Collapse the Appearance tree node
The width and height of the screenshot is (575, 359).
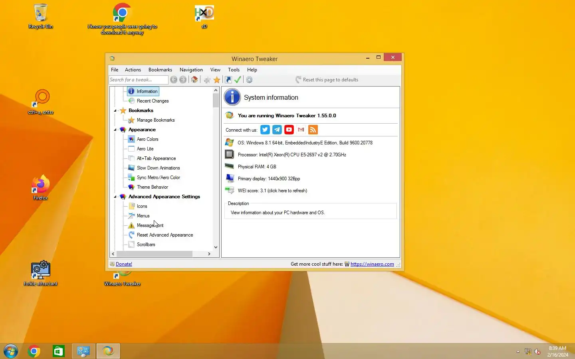point(115,130)
